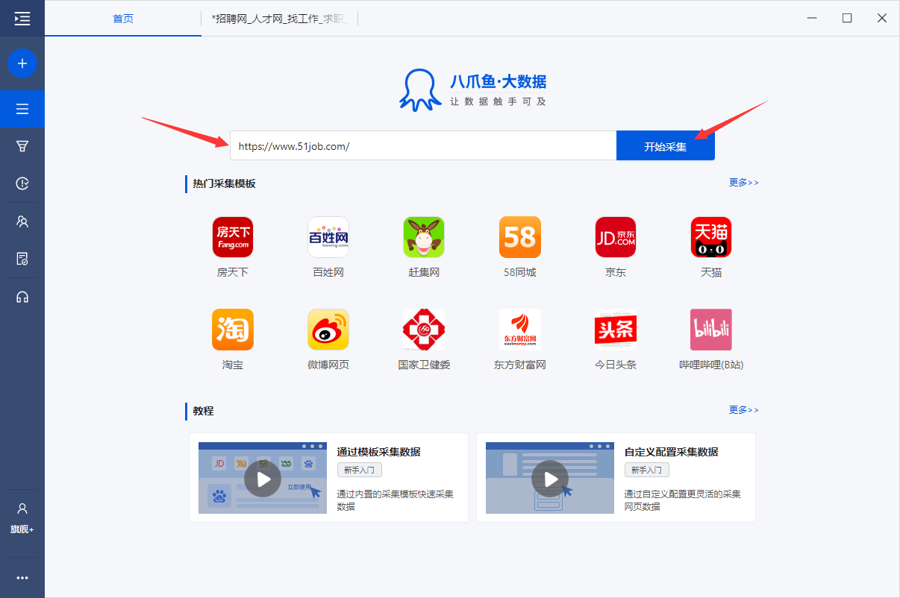
Task: Maximize the application window
Action: click(x=847, y=18)
